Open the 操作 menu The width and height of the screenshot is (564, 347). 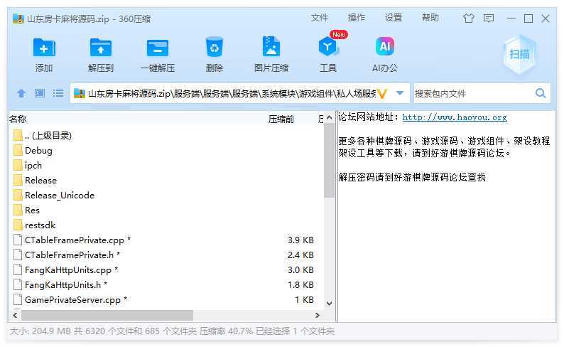(x=357, y=18)
